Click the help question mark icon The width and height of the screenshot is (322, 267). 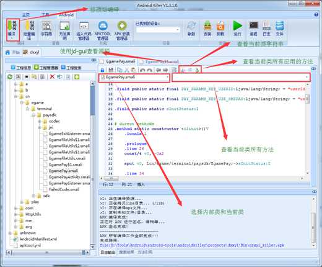pyautogui.click(x=316, y=14)
